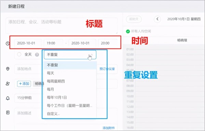
Task: Collapse the 不重复 repeat dropdown
Action: point(70,55)
